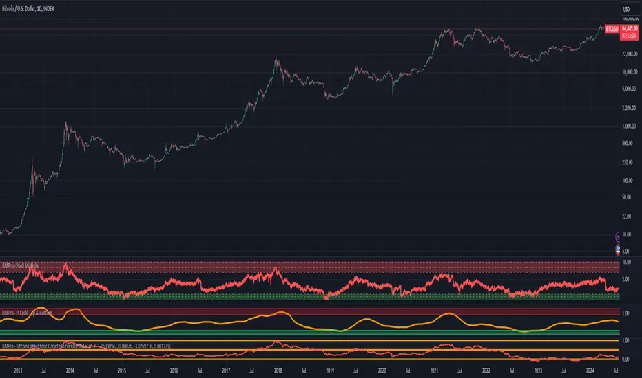This screenshot has height=378, width=642.
Task: Click the 10,000.00 price scale label
Action: click(x=630, y=72)
